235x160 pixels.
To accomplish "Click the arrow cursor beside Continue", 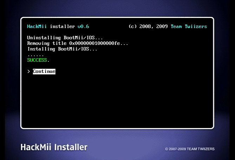I will pyautogui.click(x=28, y=71).
